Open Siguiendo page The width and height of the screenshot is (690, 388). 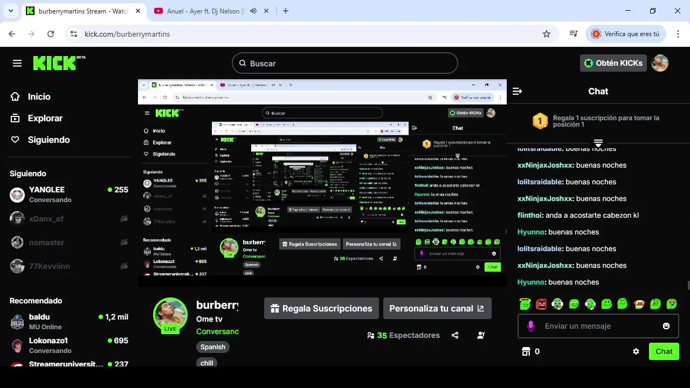point(40,140)
